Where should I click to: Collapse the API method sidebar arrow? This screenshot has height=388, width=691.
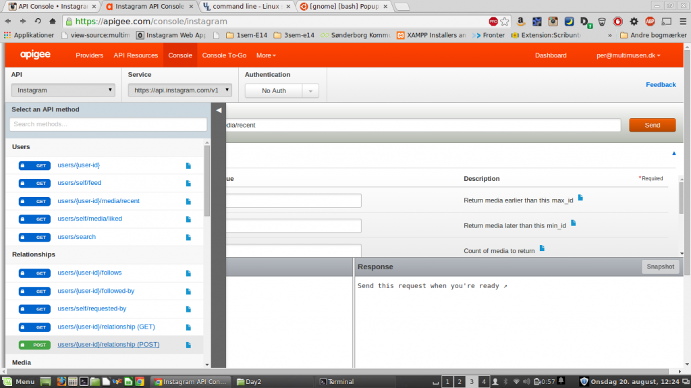[219, 110]
